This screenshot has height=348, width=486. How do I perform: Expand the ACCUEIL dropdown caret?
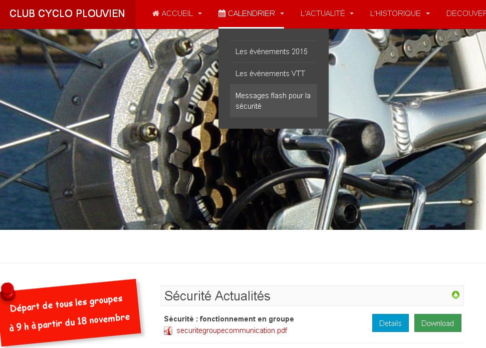[200, 14]
